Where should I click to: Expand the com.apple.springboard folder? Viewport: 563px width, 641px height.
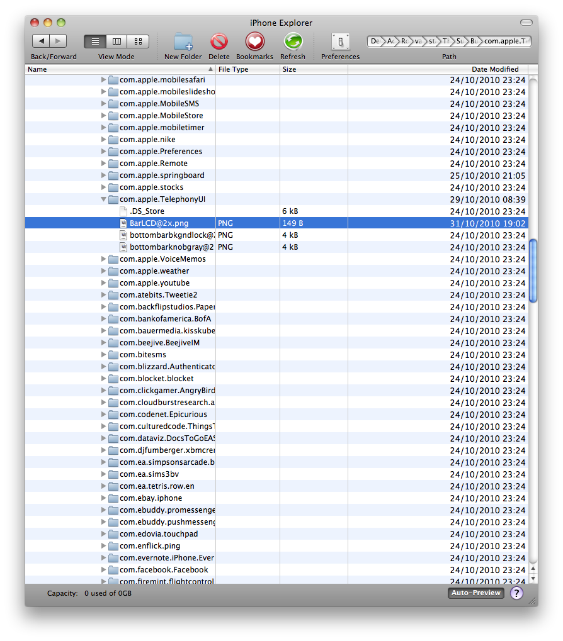click(103, 175)
